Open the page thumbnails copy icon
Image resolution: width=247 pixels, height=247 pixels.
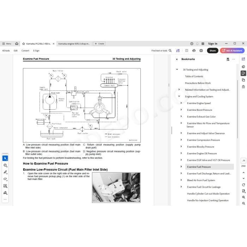coord(243,80)
